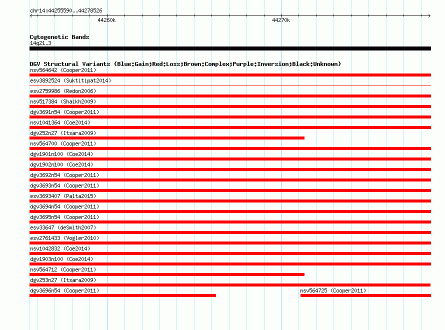Click the red bar under nsv564725
This screenshot has width=445, height=330.
365,295
